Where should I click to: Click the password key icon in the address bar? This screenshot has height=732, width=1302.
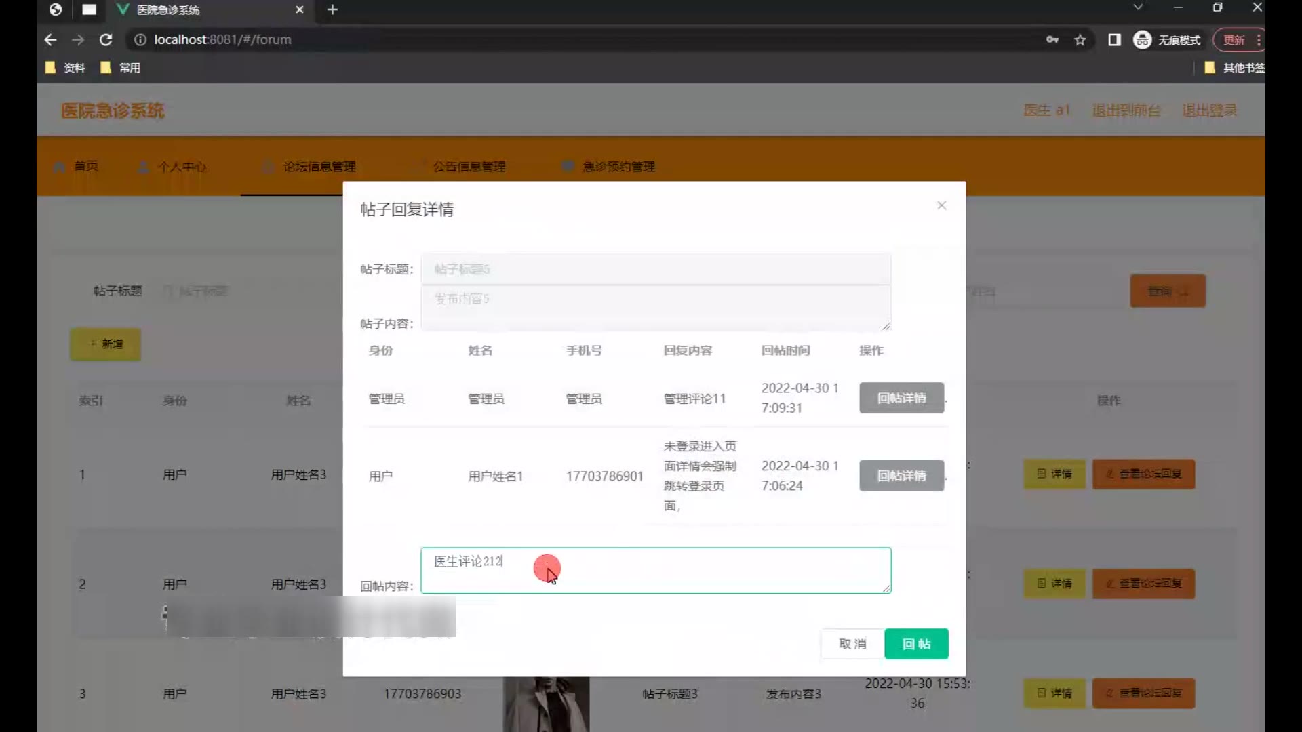1052,40
